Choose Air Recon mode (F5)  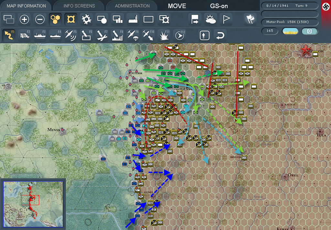click(x=71, y=35)
